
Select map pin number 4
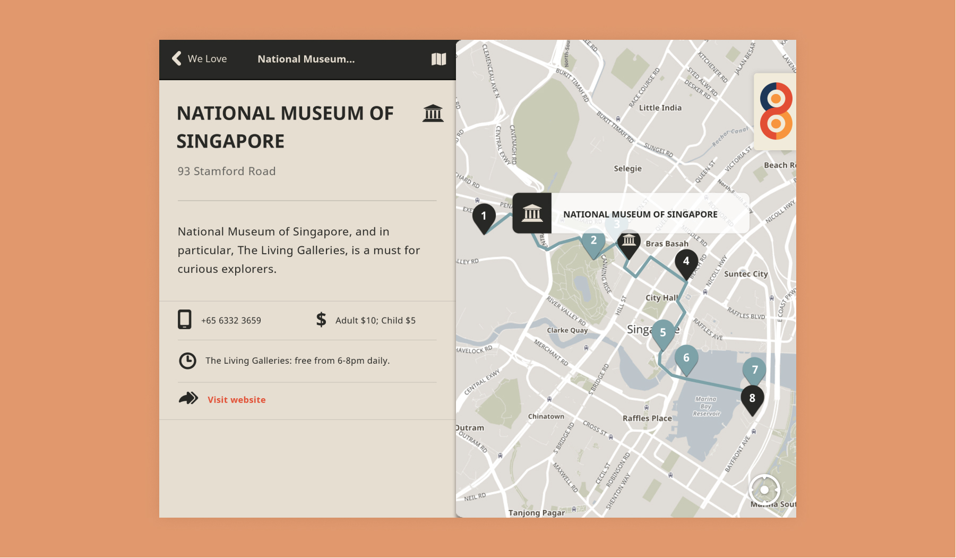(686, 262)
